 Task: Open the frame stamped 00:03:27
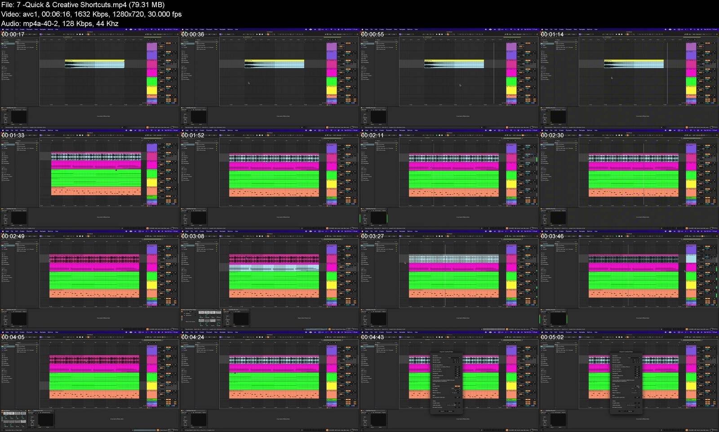pyautogui.click(x=449, y=280)
